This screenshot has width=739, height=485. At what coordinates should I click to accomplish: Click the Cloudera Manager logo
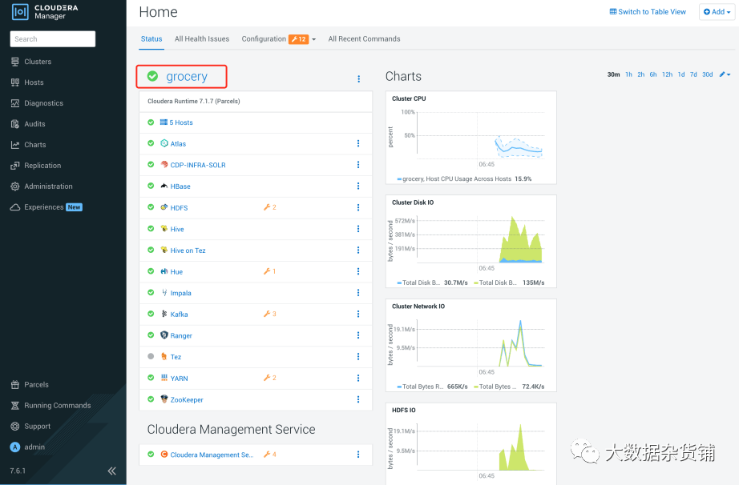(x=20, y=12)
